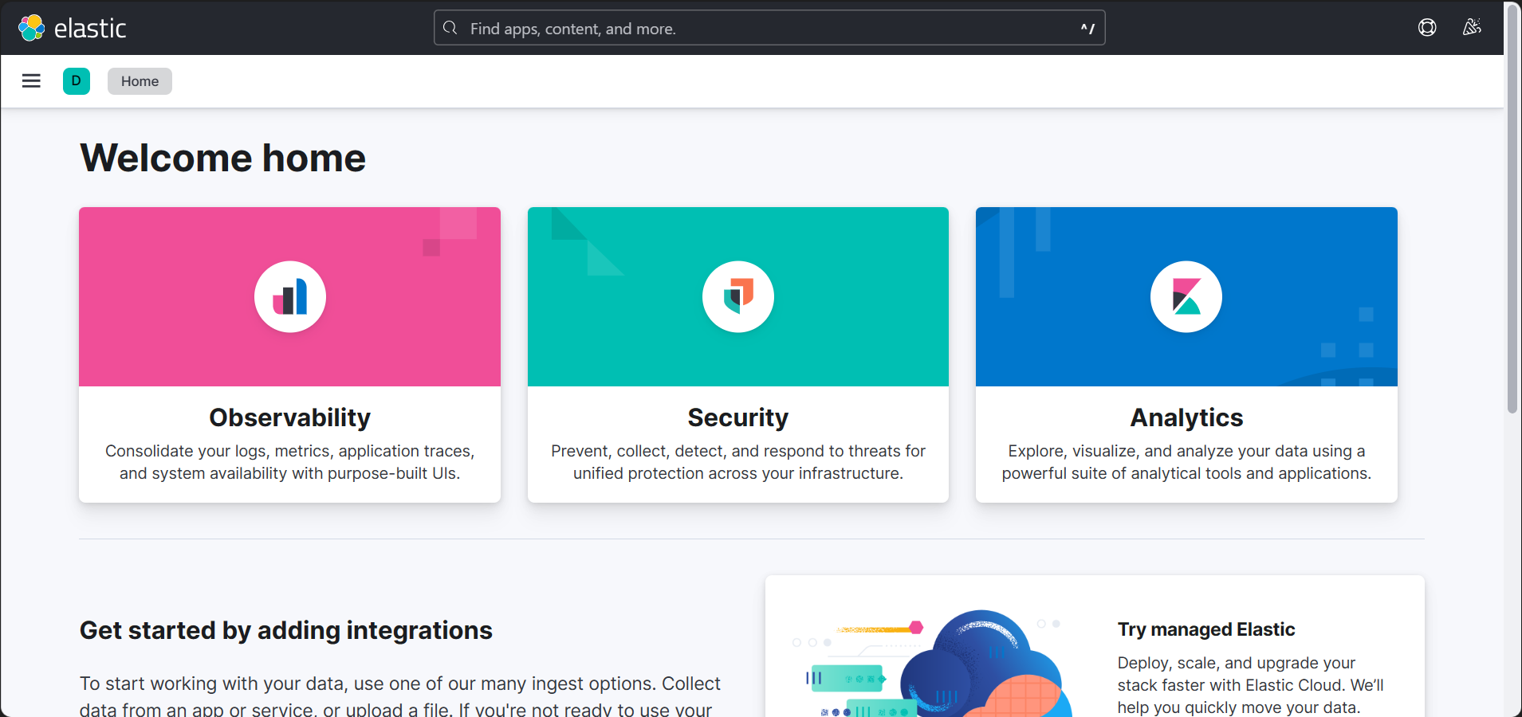
Task: Click the Elastic logo in header
Action: (72, 28)
